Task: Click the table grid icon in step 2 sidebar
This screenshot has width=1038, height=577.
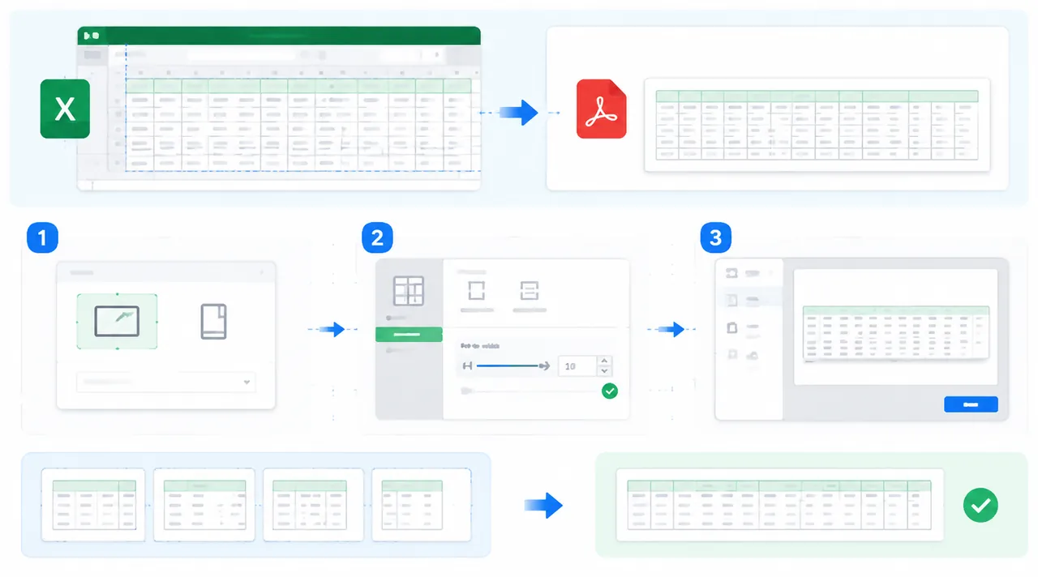Action: (x=409, y=291)
